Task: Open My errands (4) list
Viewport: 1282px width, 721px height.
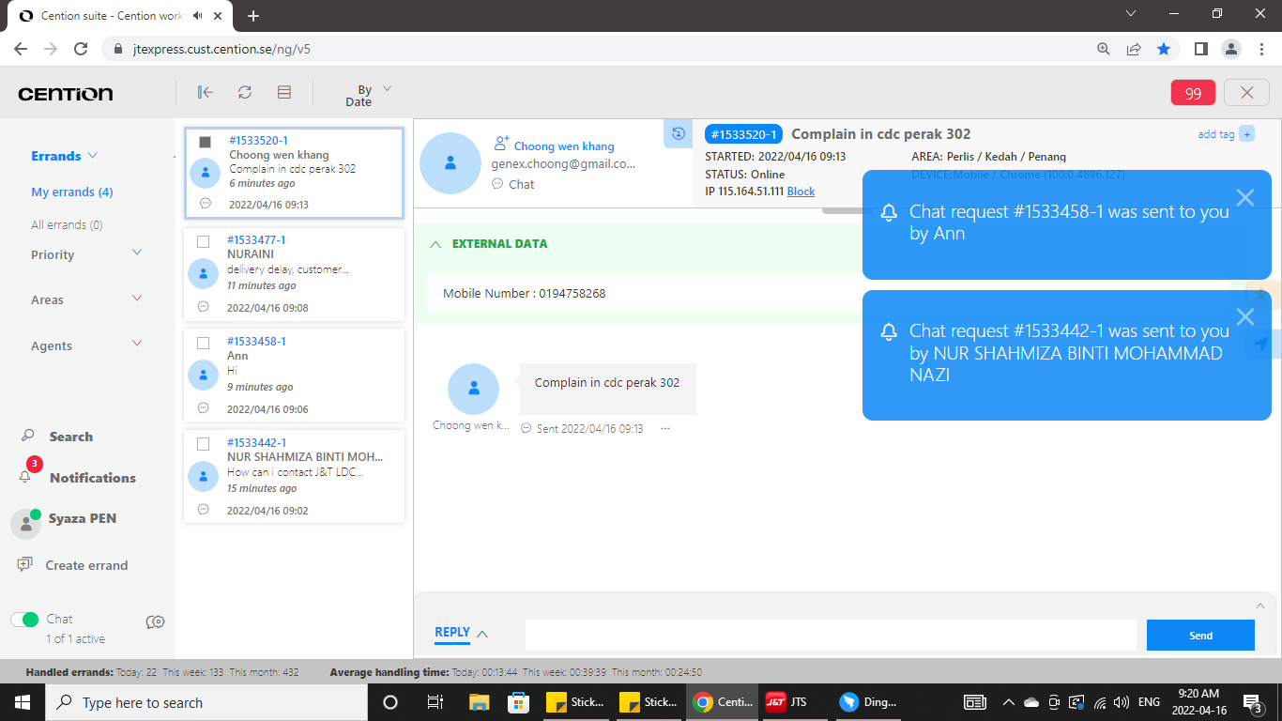Action: pyautogui.click(x=71, y=192)
